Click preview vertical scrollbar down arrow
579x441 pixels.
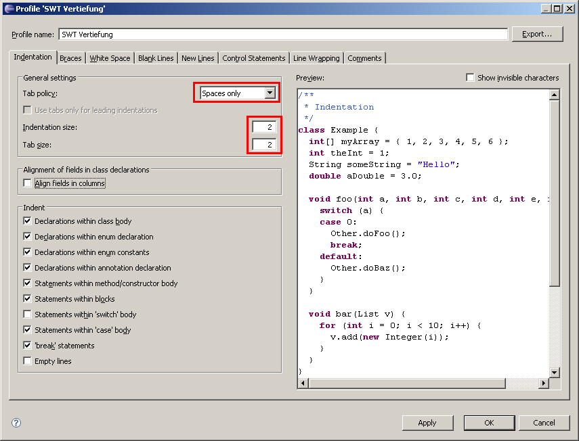(554, 373)
